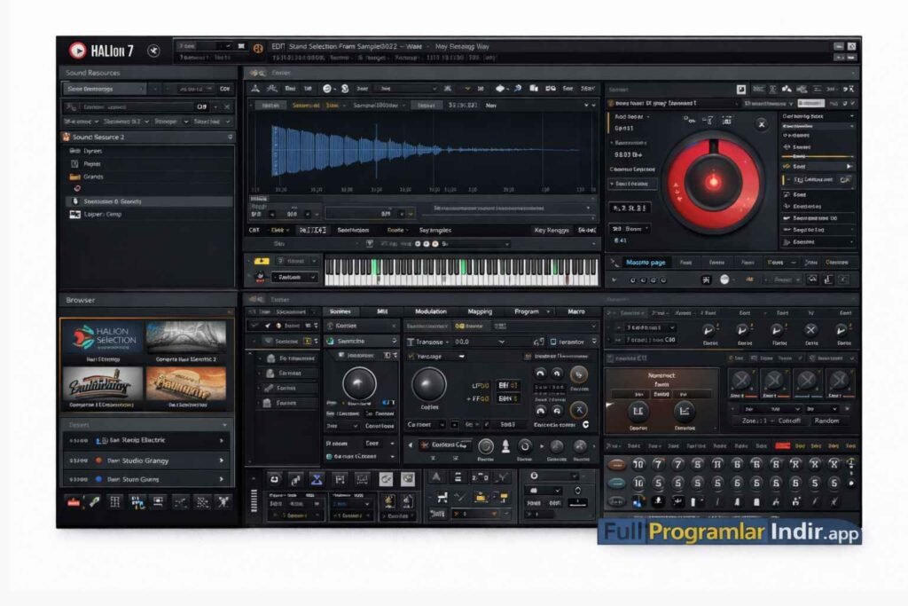908x606 pixels.
Task: Open the Transpose value dropdown
Action: point(502,342)
